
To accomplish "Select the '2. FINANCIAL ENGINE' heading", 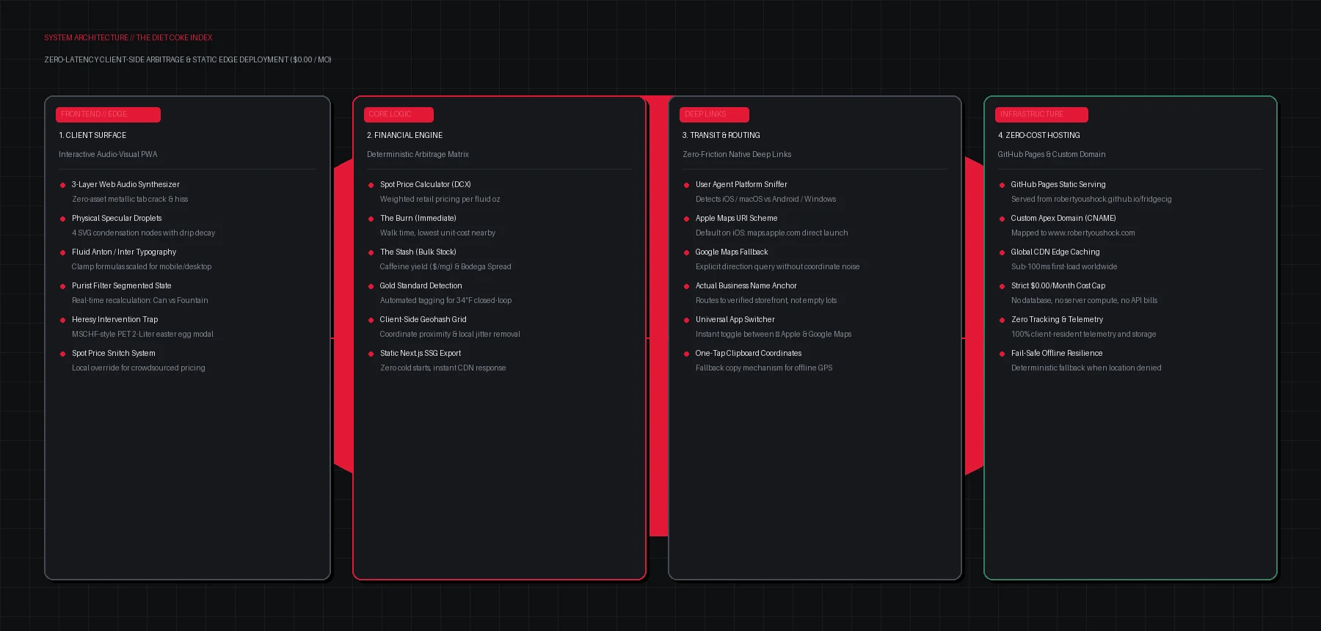I will (404, 135).
